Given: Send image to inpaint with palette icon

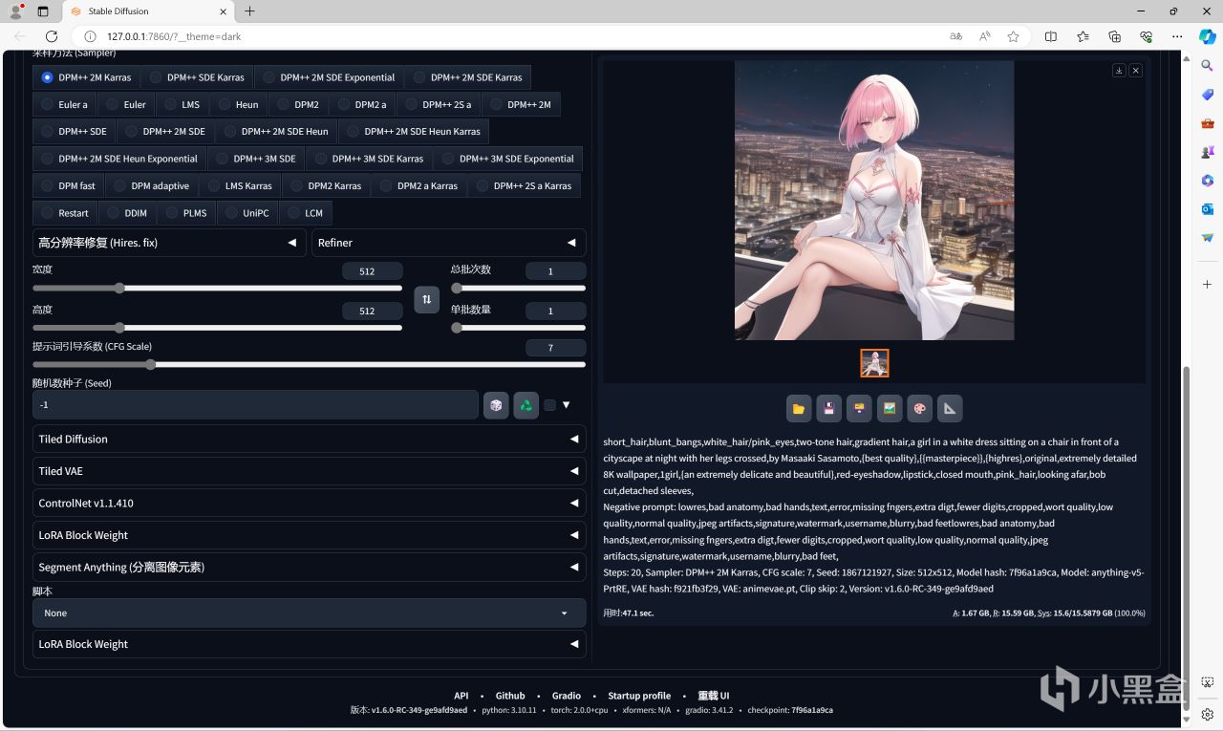Looking at the screenshot, I should click(919, 409).
